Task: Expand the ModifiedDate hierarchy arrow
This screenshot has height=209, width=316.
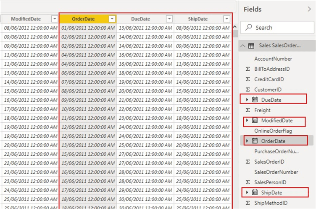Action: tap(247, 120)
